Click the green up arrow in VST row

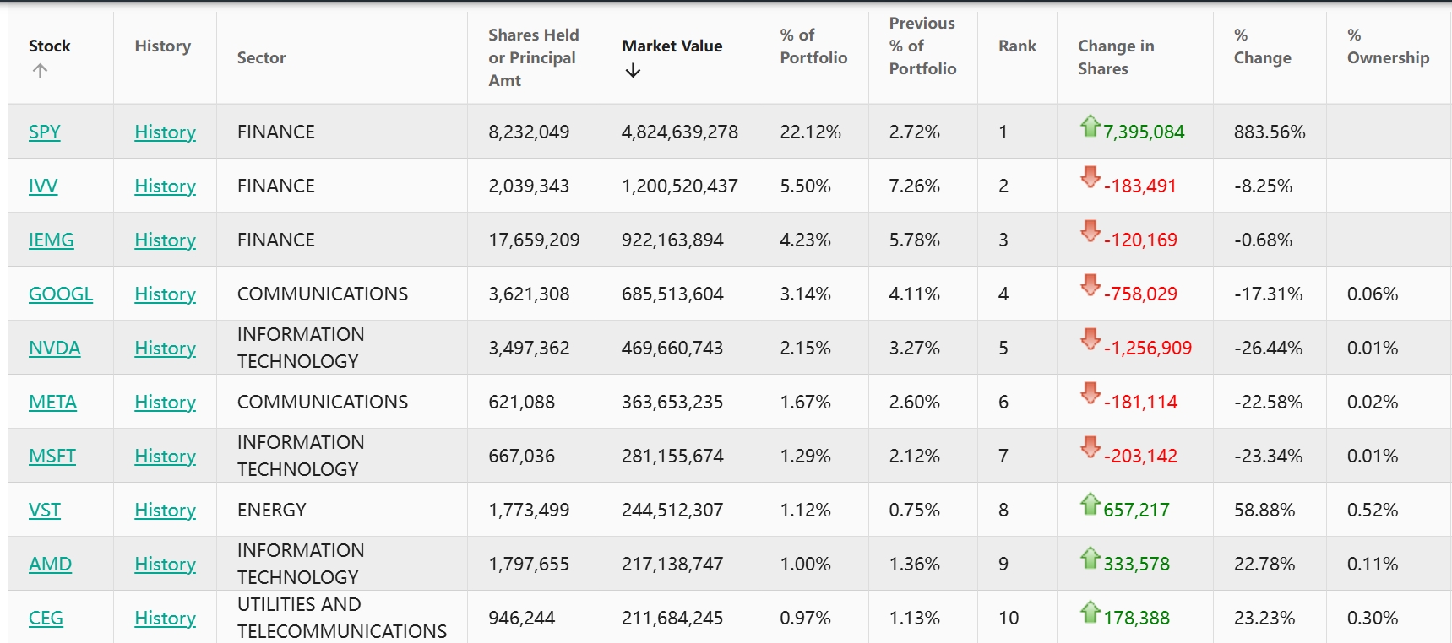coord(1090,505)
